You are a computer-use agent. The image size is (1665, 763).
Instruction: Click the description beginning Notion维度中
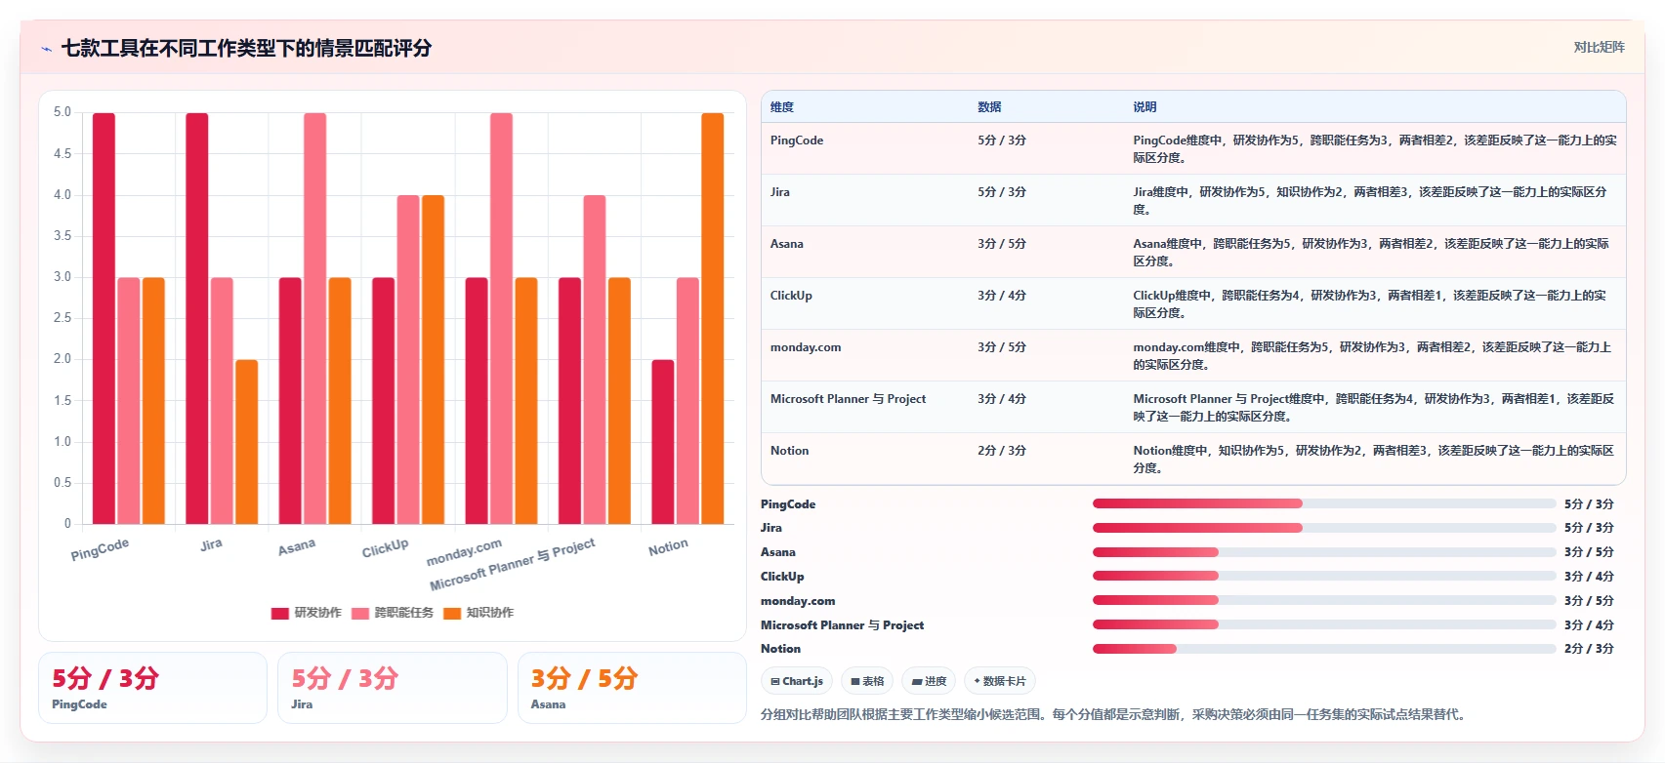[x=1374, y=460]
